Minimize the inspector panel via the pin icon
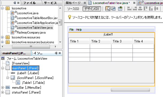The width and height of the screenshot is (163, 97). 56,53
